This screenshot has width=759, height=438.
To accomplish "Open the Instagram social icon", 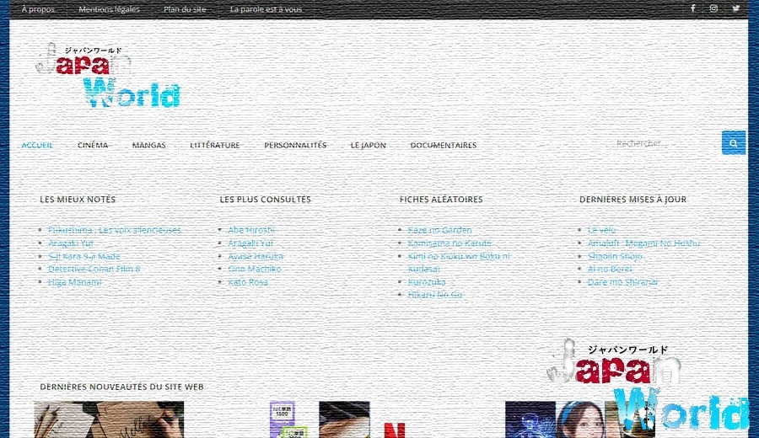I will click(713, 9).
